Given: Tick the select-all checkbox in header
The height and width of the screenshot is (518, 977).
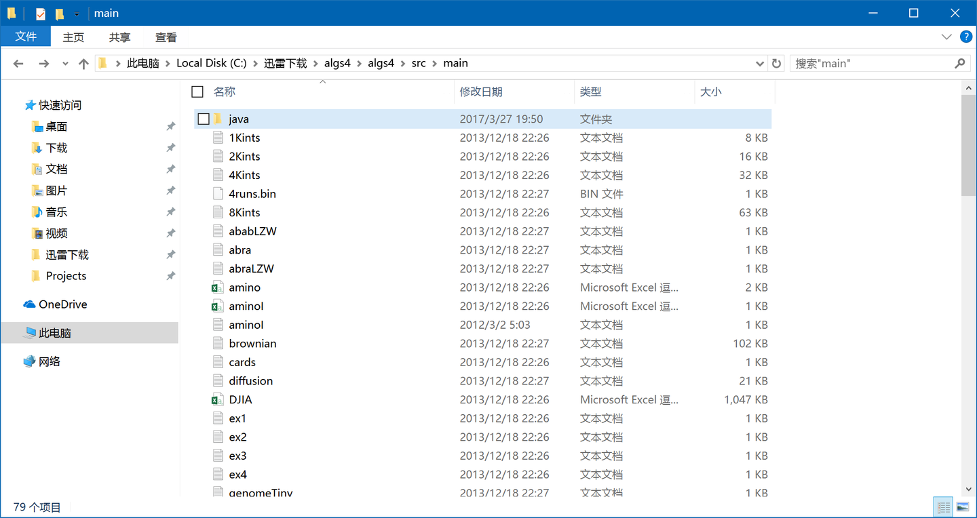Looking at the screenshot, I should click(197, 92).
